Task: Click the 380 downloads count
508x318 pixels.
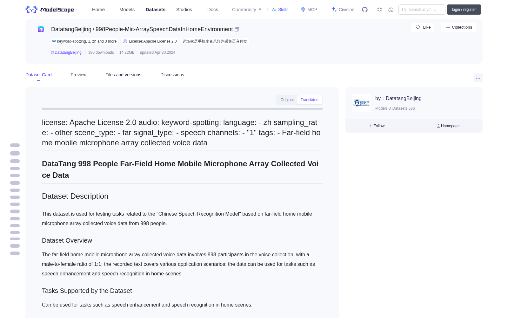Action: click(101, 52)
